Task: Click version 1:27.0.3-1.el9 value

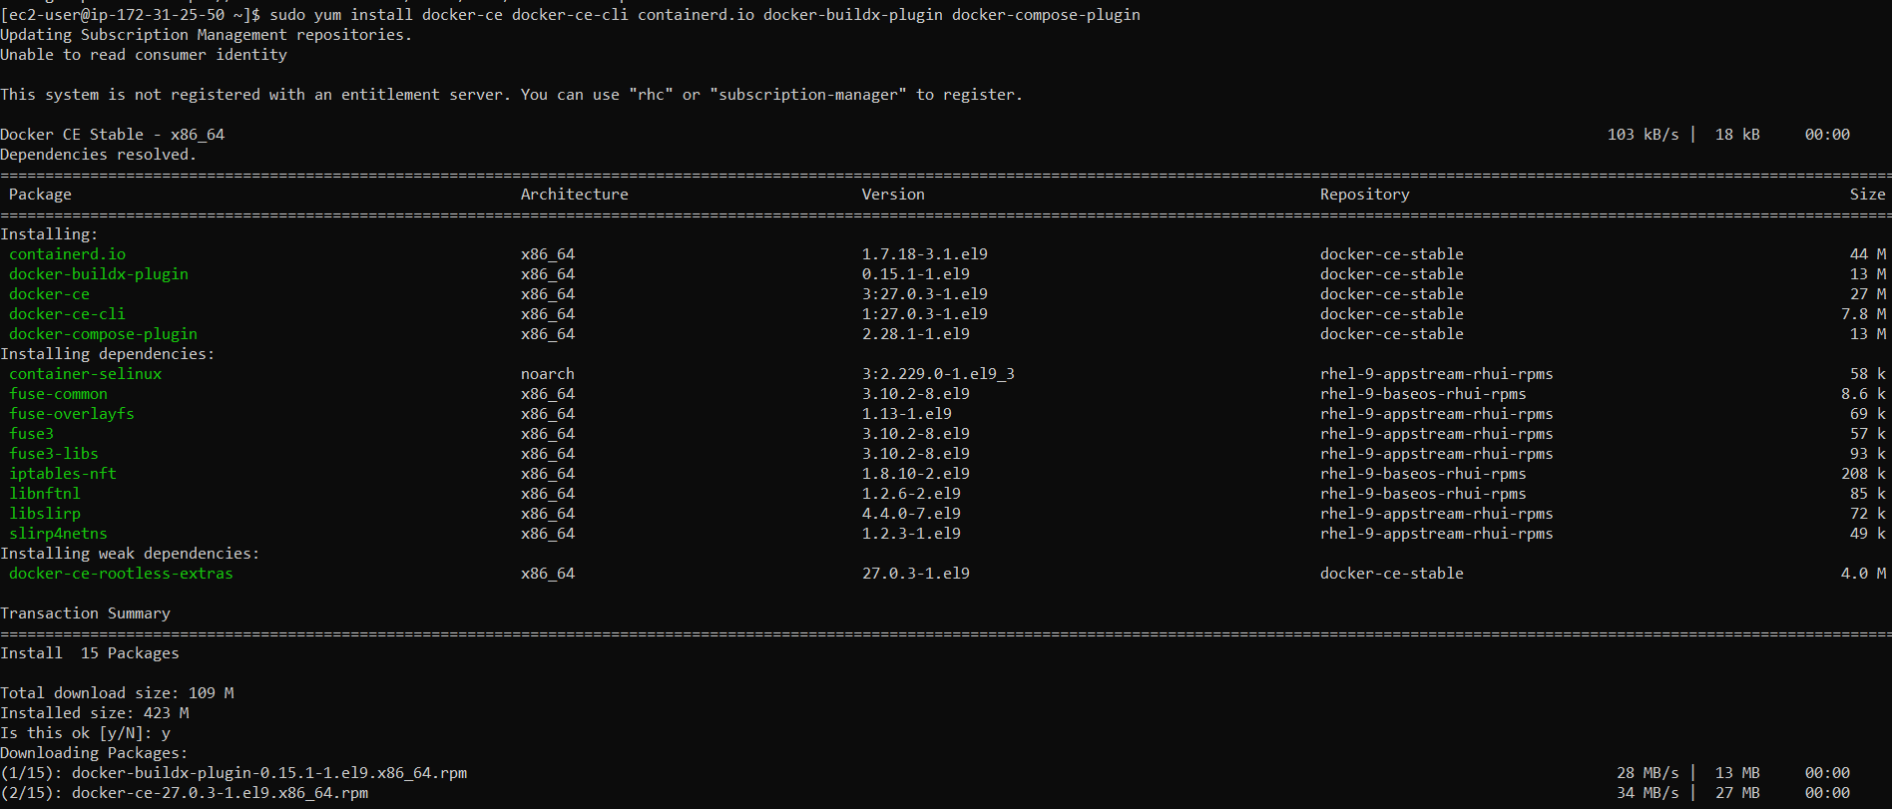Action: [924, 314]
